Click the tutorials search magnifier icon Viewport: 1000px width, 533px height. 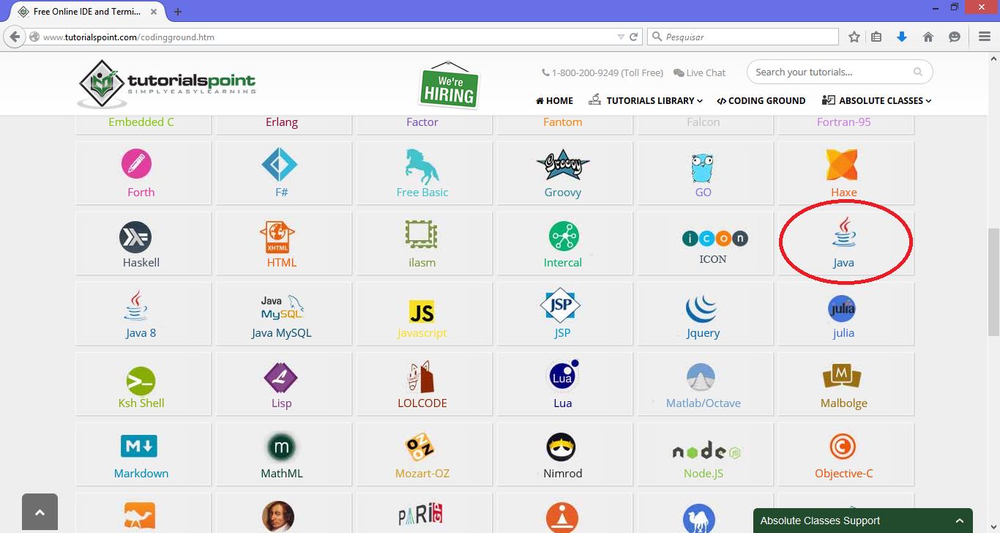pos(918,72)
